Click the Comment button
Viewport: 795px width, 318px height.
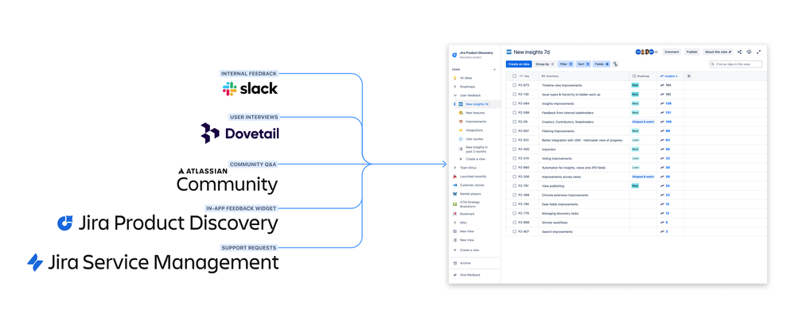[672, 52]
